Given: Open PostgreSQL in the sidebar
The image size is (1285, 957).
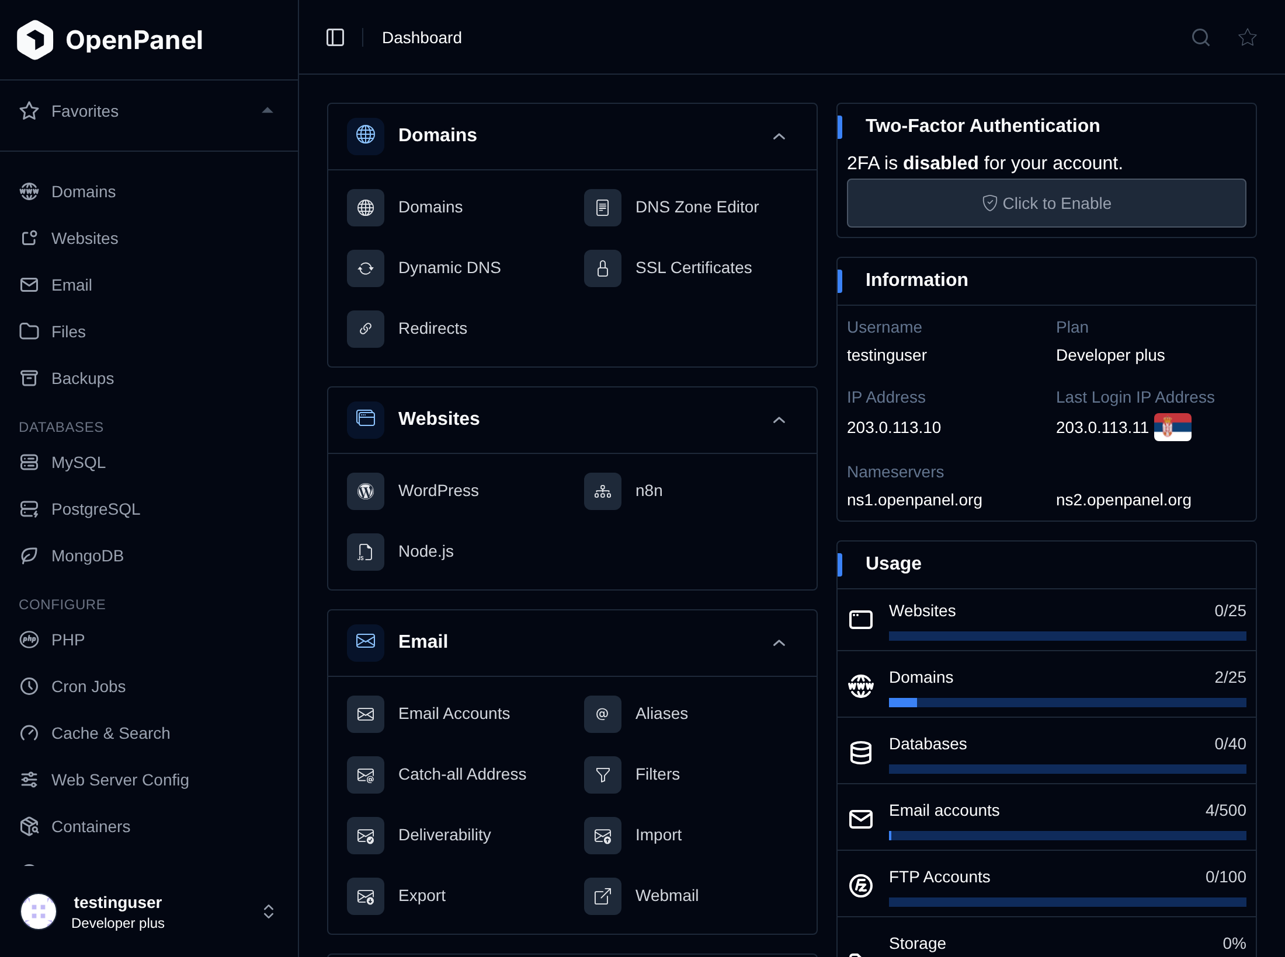Looking at the screenshot, I should coord(149,509).
